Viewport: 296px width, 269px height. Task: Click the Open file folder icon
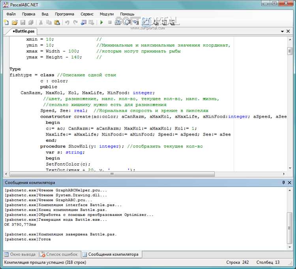click(15, 22)
